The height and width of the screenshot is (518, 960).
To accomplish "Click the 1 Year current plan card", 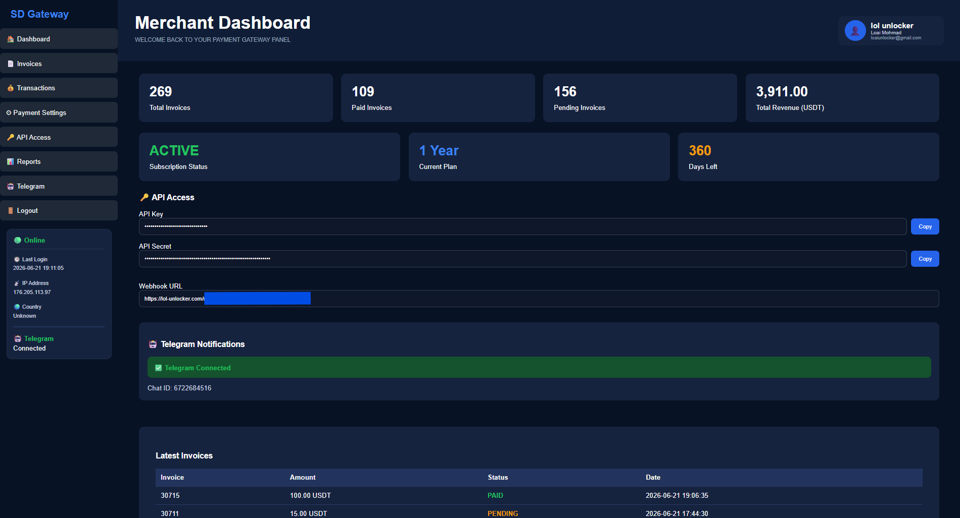I will pos(539,157).
